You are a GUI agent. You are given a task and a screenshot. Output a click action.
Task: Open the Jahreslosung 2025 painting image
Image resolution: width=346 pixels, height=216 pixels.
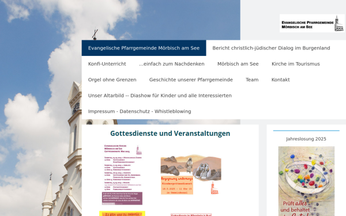[x=306, y=181]
